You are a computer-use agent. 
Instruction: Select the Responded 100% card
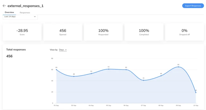coord(103,32)
